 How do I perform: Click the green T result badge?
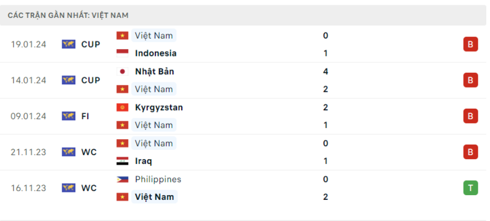[x=471, y=188]
